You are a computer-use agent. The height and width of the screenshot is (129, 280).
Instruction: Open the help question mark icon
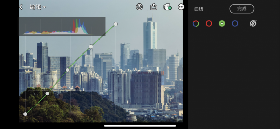pos(139,7)
